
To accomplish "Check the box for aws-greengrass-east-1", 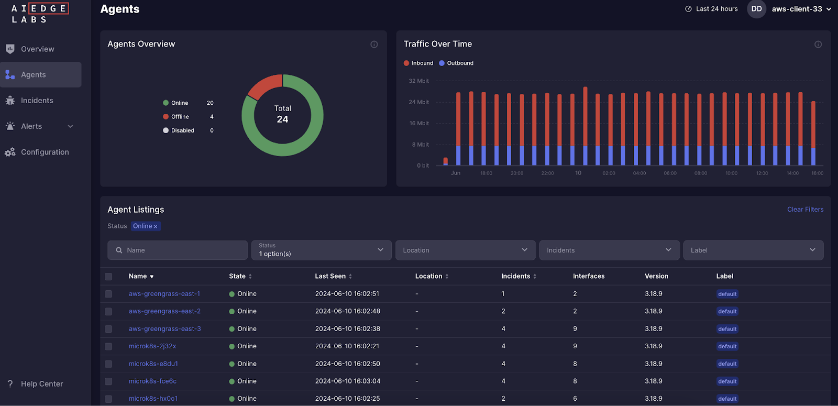I will [x=108, y=294].
